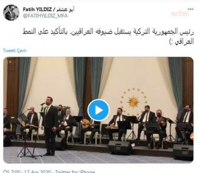Viewport: 199px width, 173px height.
Task: Click the 17 Ara 2020 date
Action: click(37, 171)
